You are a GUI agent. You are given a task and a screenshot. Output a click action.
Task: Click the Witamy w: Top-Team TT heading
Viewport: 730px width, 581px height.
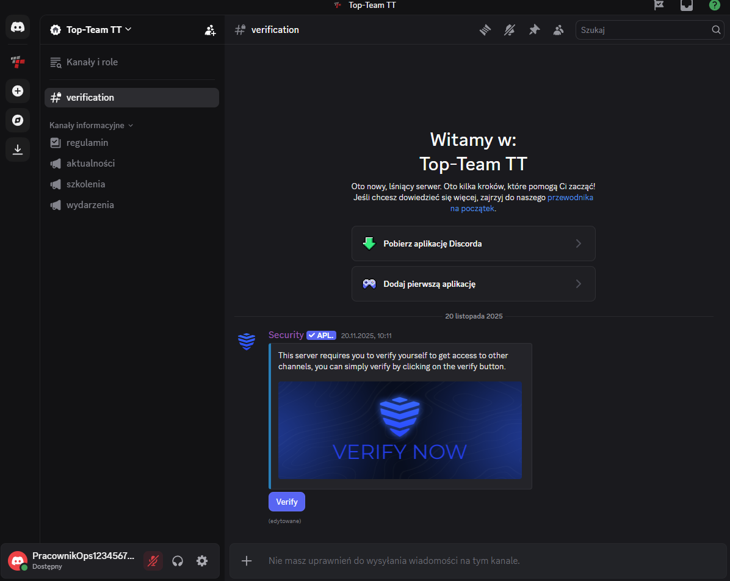click(x=474, y=152)
